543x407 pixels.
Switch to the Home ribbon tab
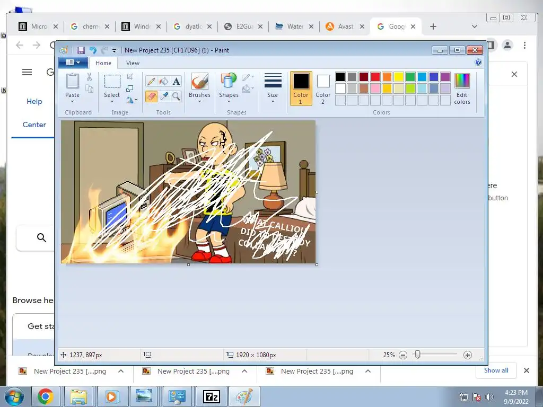coord(103,63)
